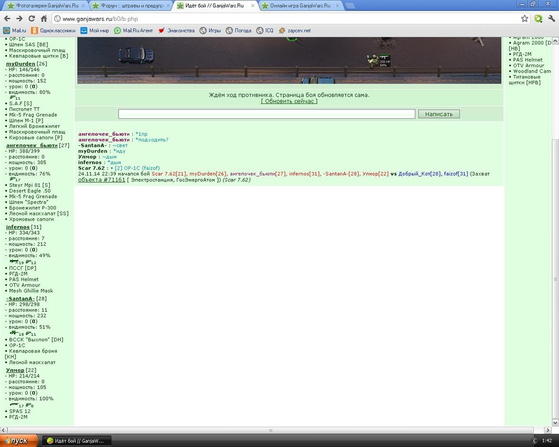Go back with the browser back arrow

click(7, 19)
